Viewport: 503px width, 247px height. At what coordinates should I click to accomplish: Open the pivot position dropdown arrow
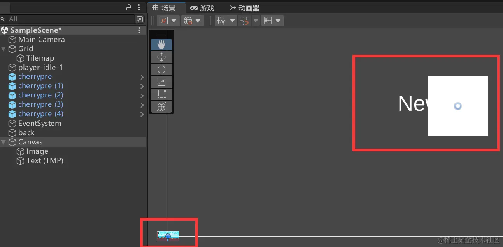[x=174, y=21]
